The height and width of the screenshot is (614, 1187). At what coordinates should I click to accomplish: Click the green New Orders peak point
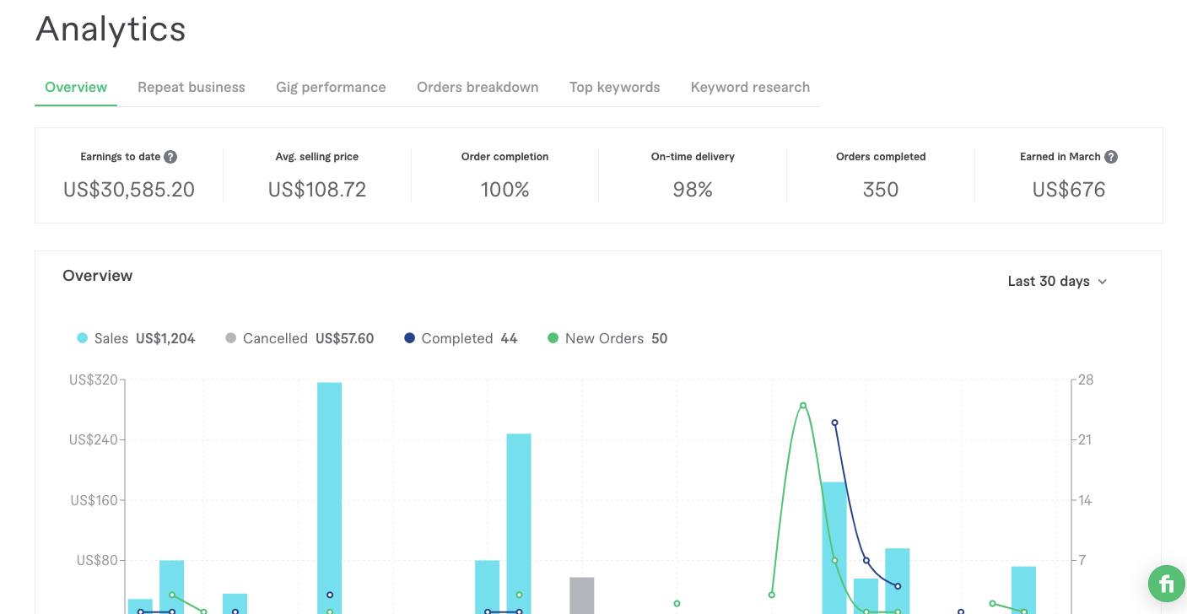pos(803,406)
